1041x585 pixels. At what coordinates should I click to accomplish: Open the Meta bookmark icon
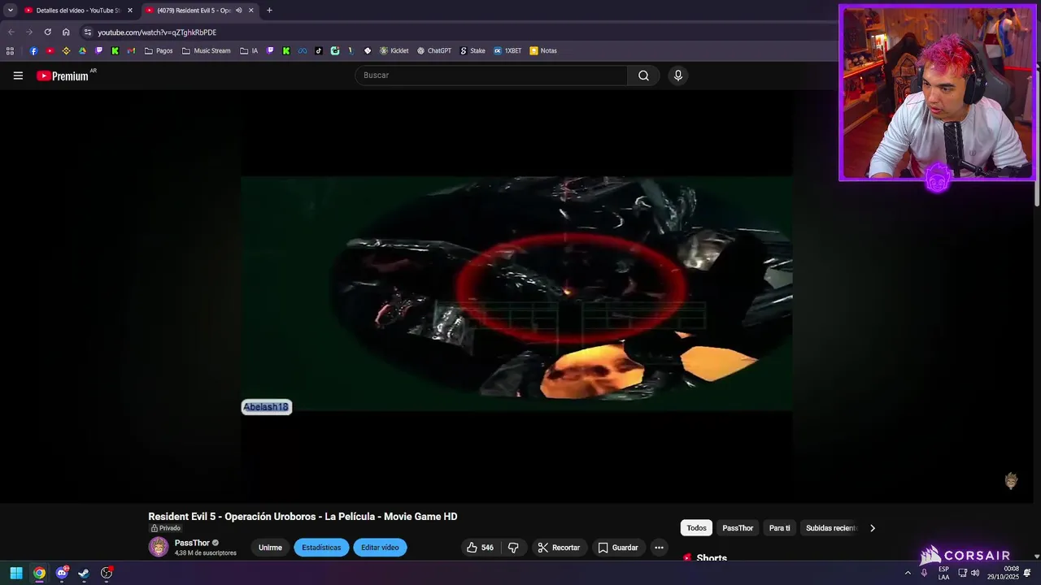tap(303, 50)
